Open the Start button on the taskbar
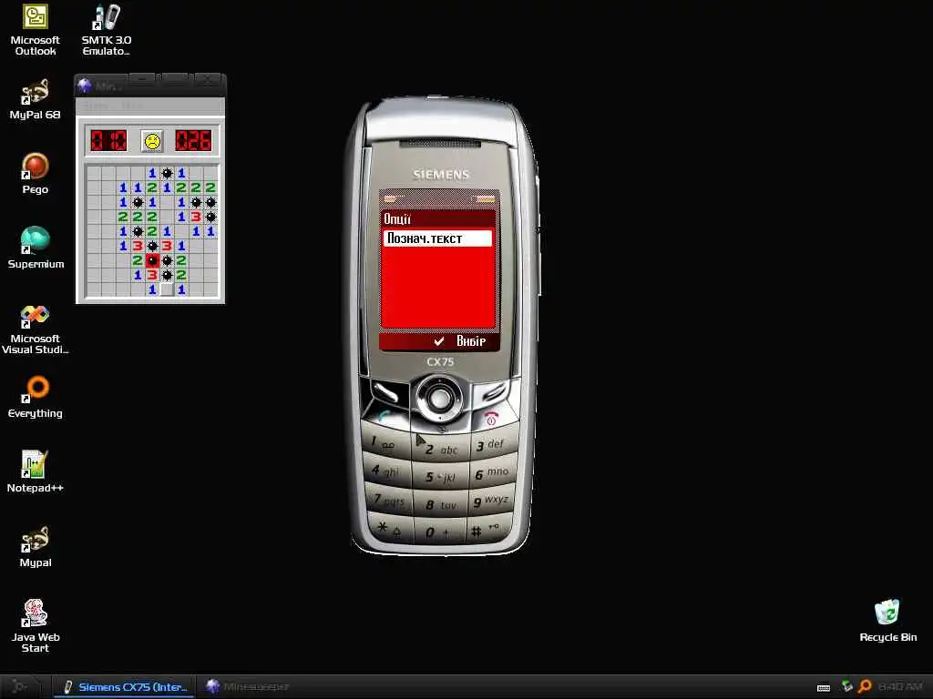The image size is (933, 699). (20, 687)
